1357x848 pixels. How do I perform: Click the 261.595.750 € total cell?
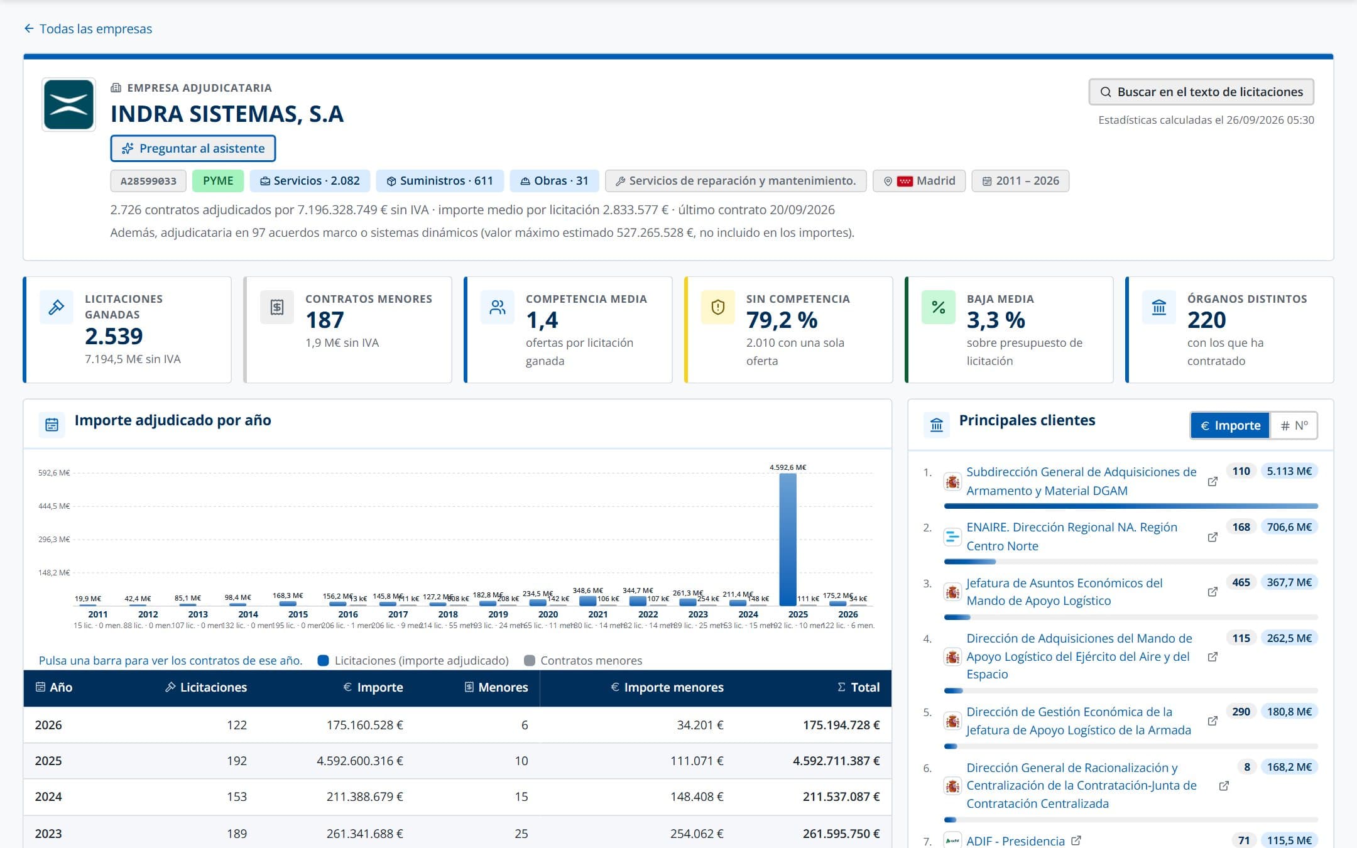point(841,834)
